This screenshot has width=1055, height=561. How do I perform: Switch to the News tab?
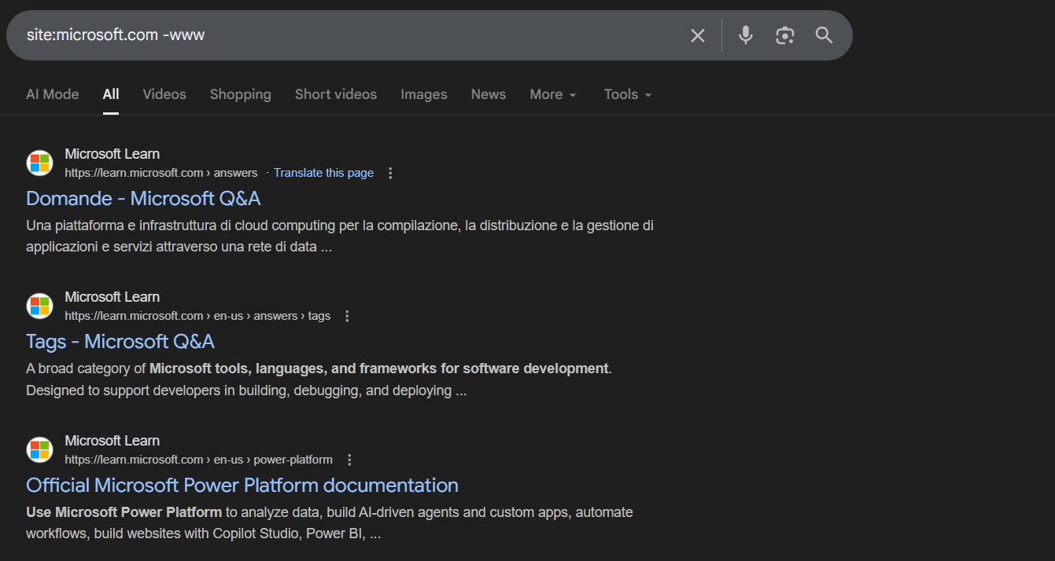coord(489,94)
